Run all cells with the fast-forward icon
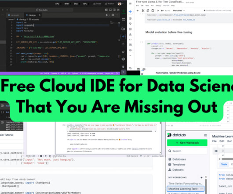 (x=162, y=11)
